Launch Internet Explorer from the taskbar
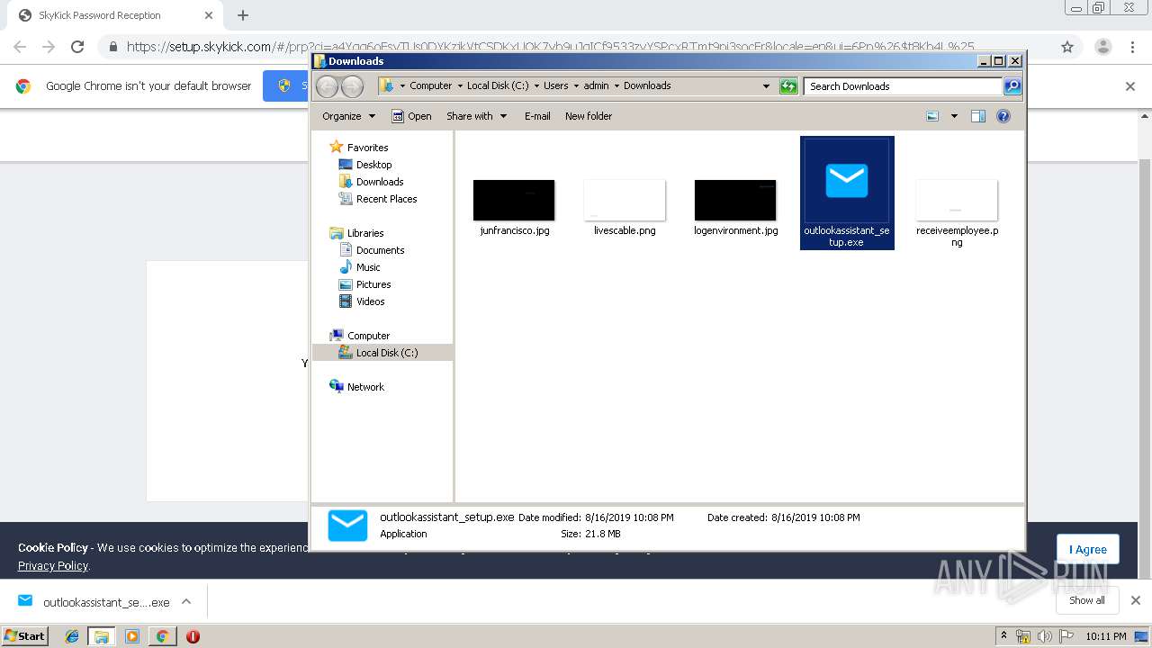The height and width of the screenshot is (648, 1152). tap(72, 636)
